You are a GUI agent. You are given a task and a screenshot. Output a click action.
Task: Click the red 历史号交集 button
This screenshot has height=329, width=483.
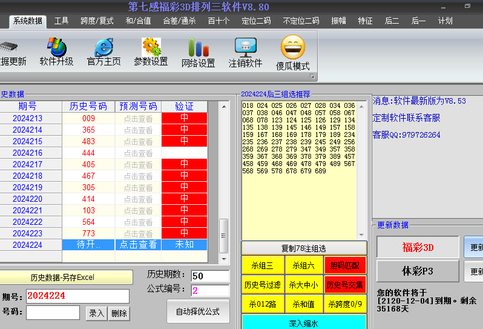345,285
